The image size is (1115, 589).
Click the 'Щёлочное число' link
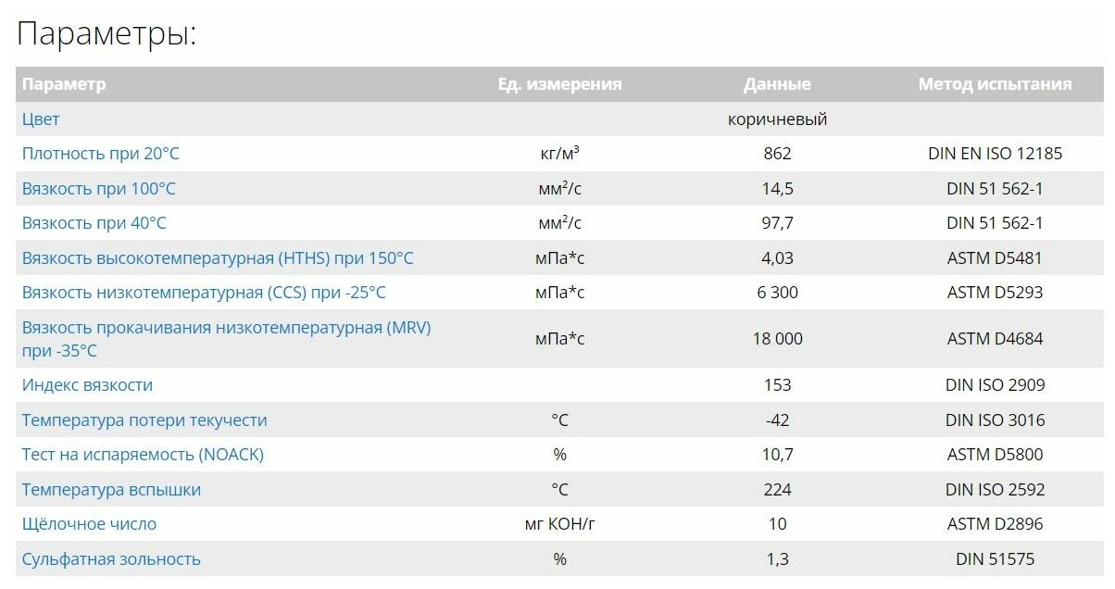89,524
